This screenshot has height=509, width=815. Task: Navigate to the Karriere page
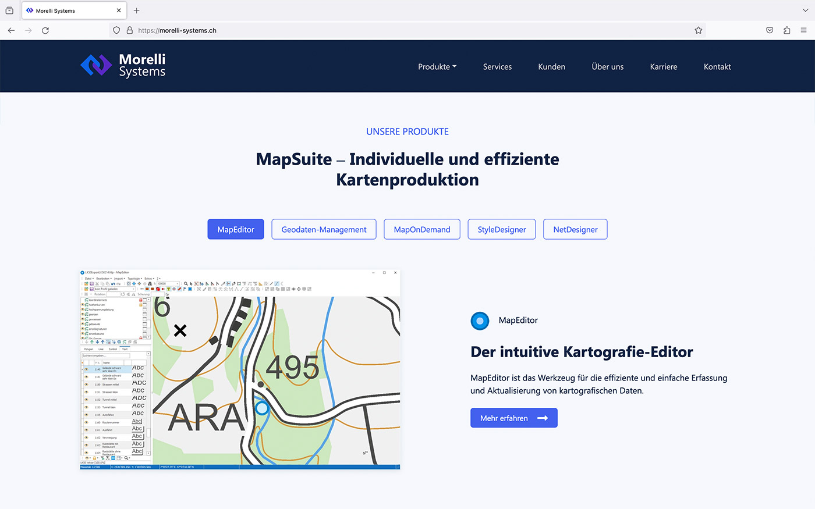click(x=663, y=67)
